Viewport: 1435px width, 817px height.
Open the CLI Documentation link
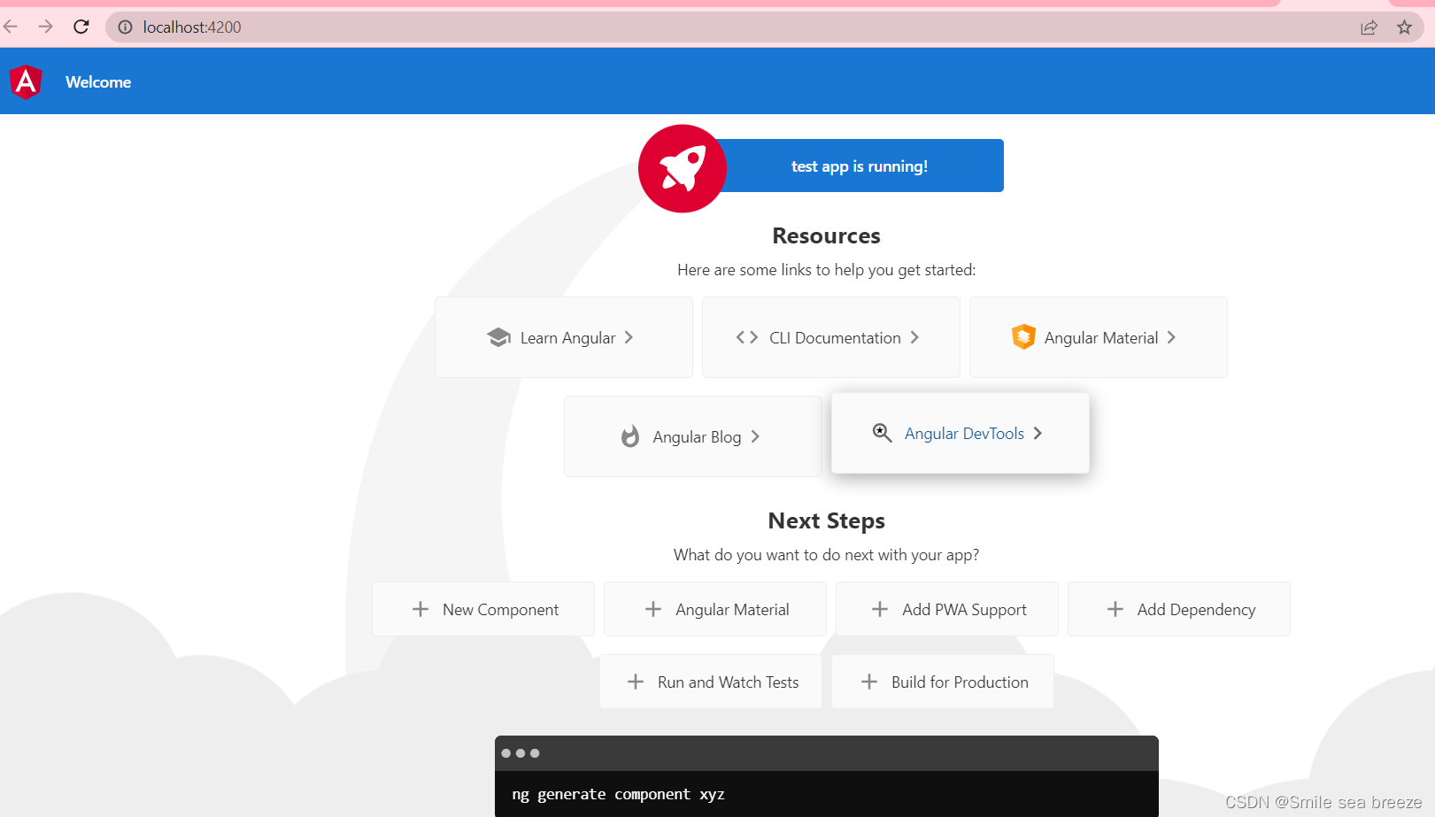tap(831, 337)
